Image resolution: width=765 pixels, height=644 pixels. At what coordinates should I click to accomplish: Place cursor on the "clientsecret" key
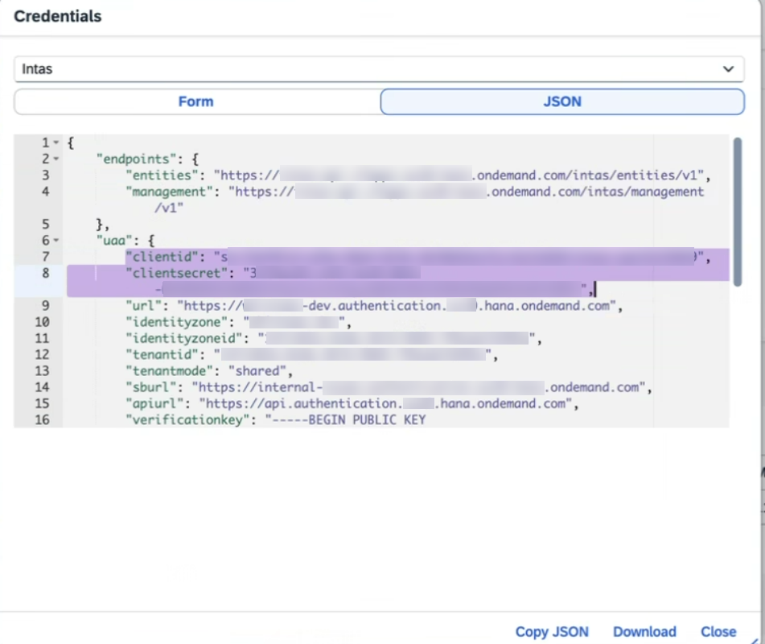[178, 273]
